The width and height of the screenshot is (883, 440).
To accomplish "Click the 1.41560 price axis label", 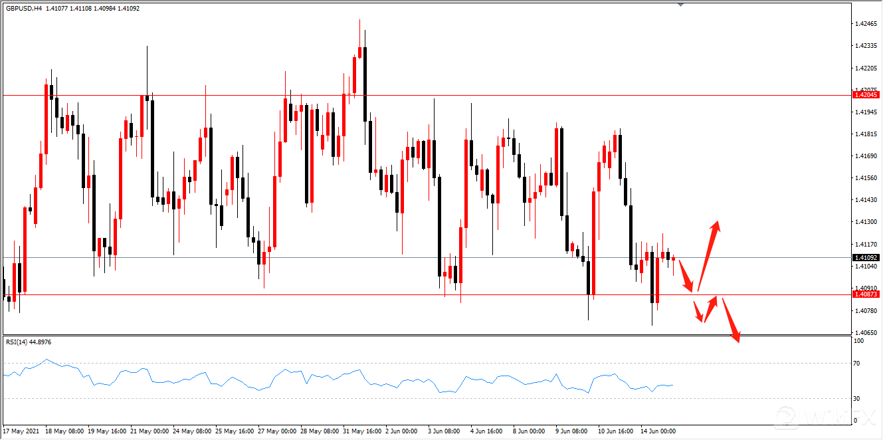I will point(866,178).
